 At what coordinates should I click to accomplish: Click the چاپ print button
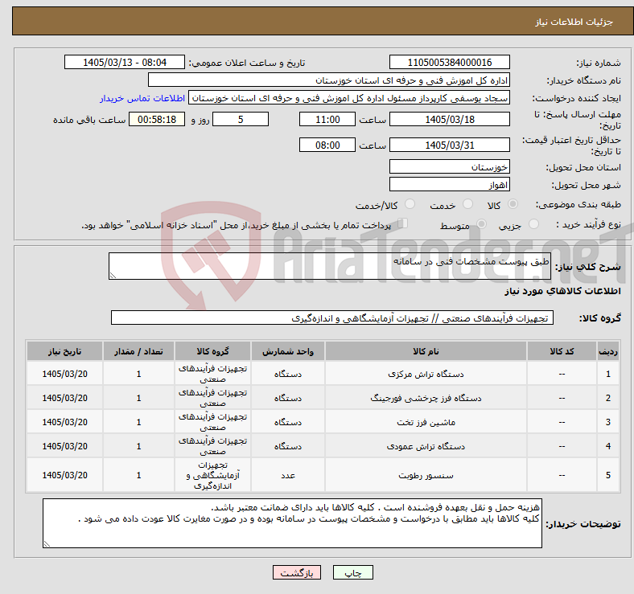[352, 572]
